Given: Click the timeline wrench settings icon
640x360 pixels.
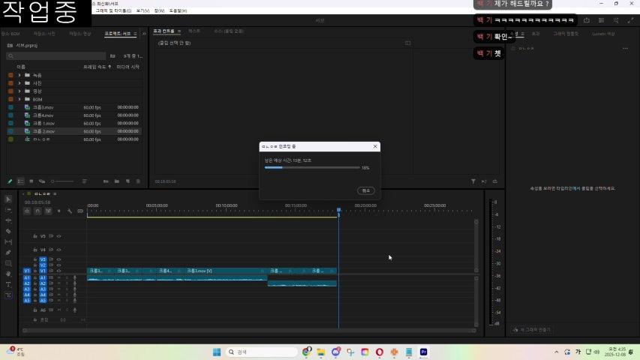Looking at the screenshot, I should point(69,211).
